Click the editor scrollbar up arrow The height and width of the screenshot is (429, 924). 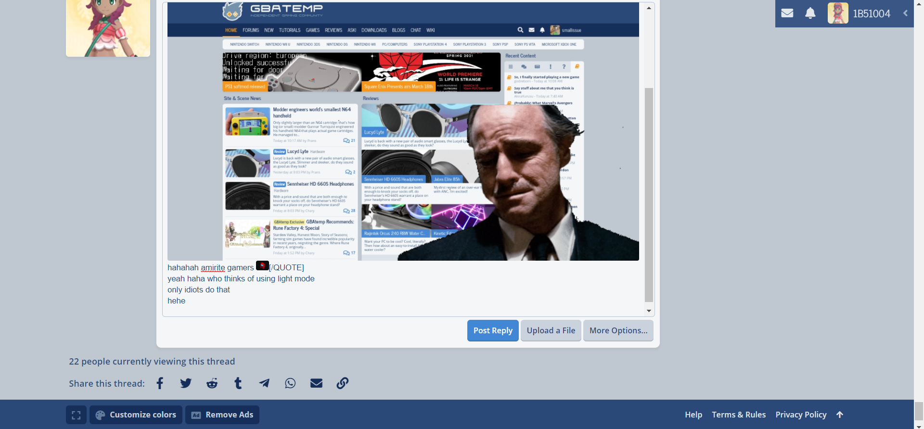point(649,8)
